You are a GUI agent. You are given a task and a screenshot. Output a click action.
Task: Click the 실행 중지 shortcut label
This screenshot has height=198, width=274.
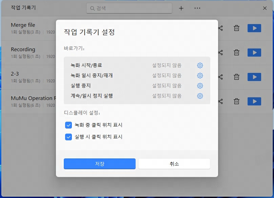[81, 86]
